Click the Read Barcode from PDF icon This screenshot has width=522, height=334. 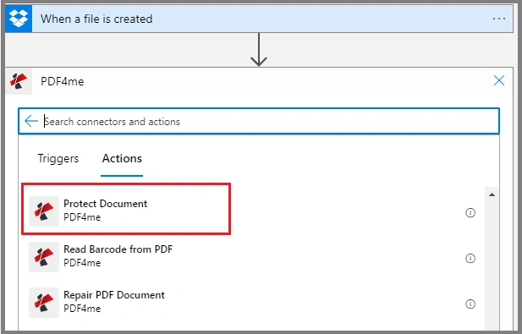point(44,257)
